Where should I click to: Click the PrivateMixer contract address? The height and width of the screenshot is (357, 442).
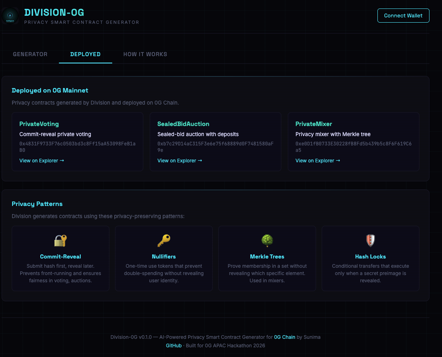(354, 147)
